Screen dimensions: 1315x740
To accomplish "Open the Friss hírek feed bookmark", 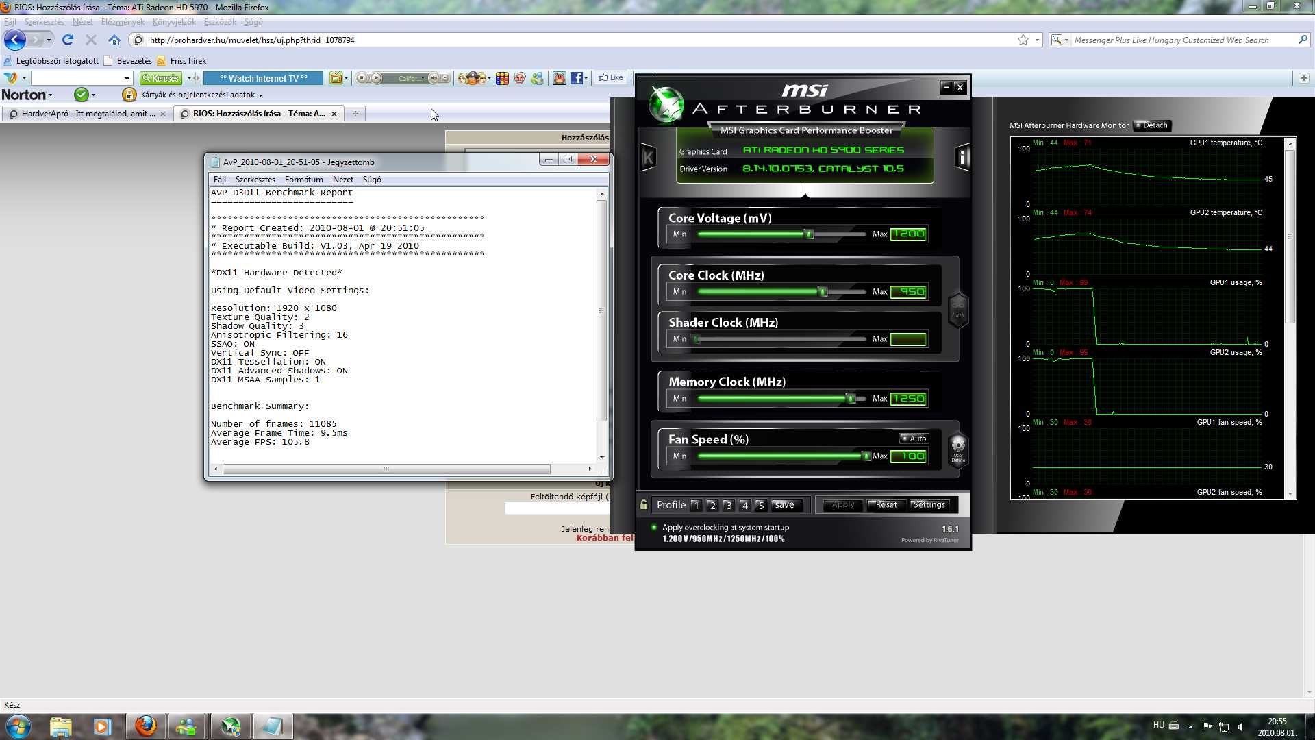I will point(181,61).
